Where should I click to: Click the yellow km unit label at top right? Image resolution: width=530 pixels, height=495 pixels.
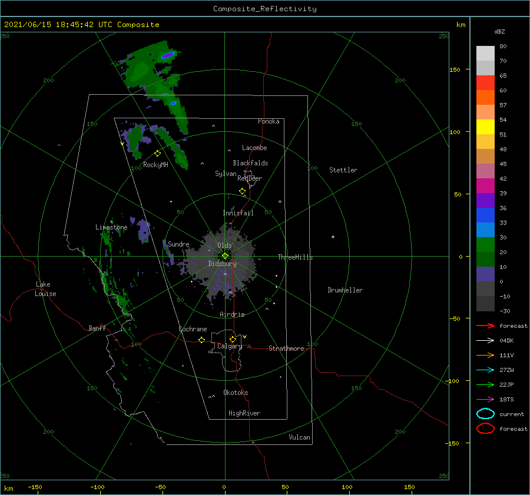pyautogui.click(x=461, y=25)
